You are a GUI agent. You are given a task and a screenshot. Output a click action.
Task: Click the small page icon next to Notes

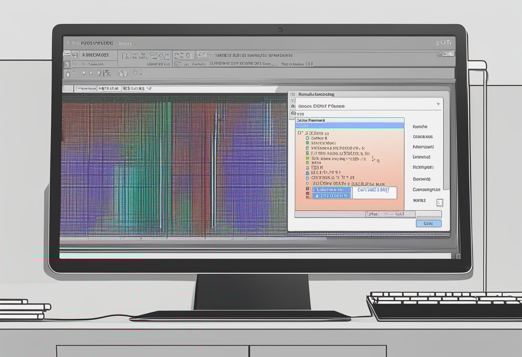pos(440,203)
